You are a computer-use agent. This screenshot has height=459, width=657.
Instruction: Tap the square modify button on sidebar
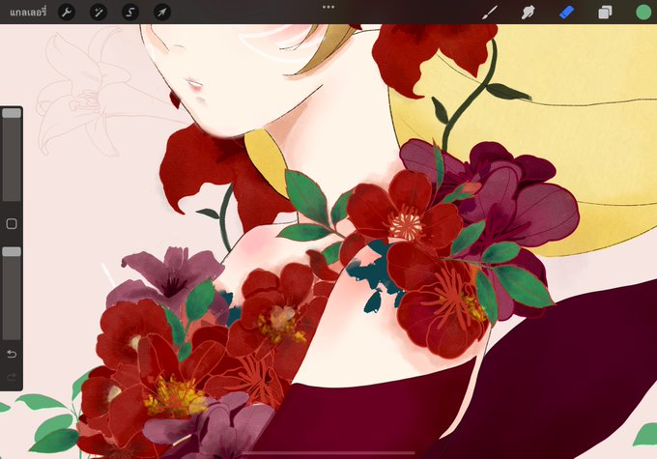click(12, 224)
